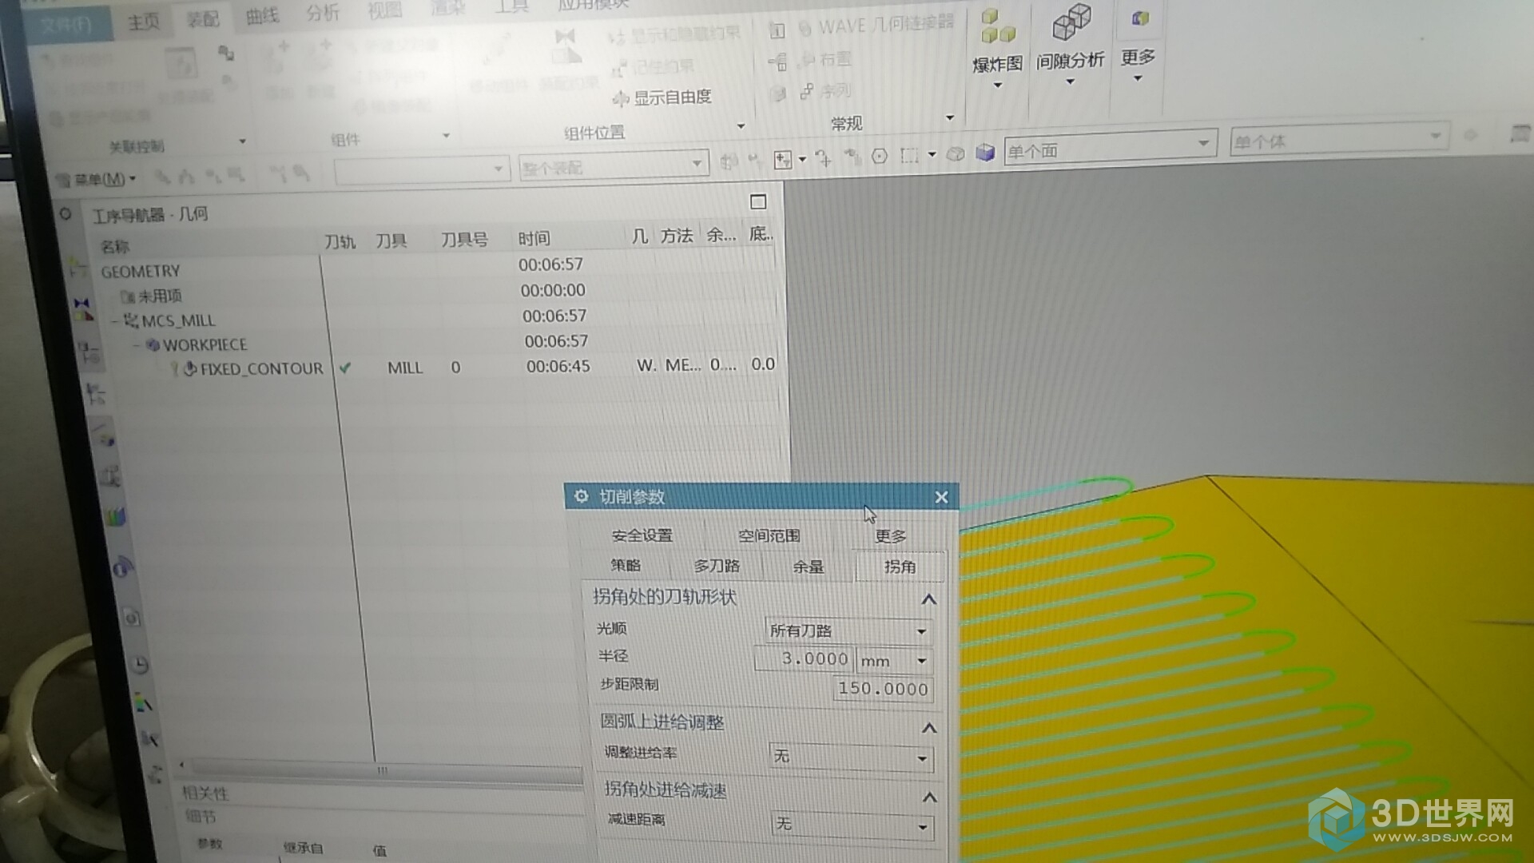The width and height of the screenshot is (1534, 863).
Task: Collapse the 拐角处进给减速 section
Action: 930,797
